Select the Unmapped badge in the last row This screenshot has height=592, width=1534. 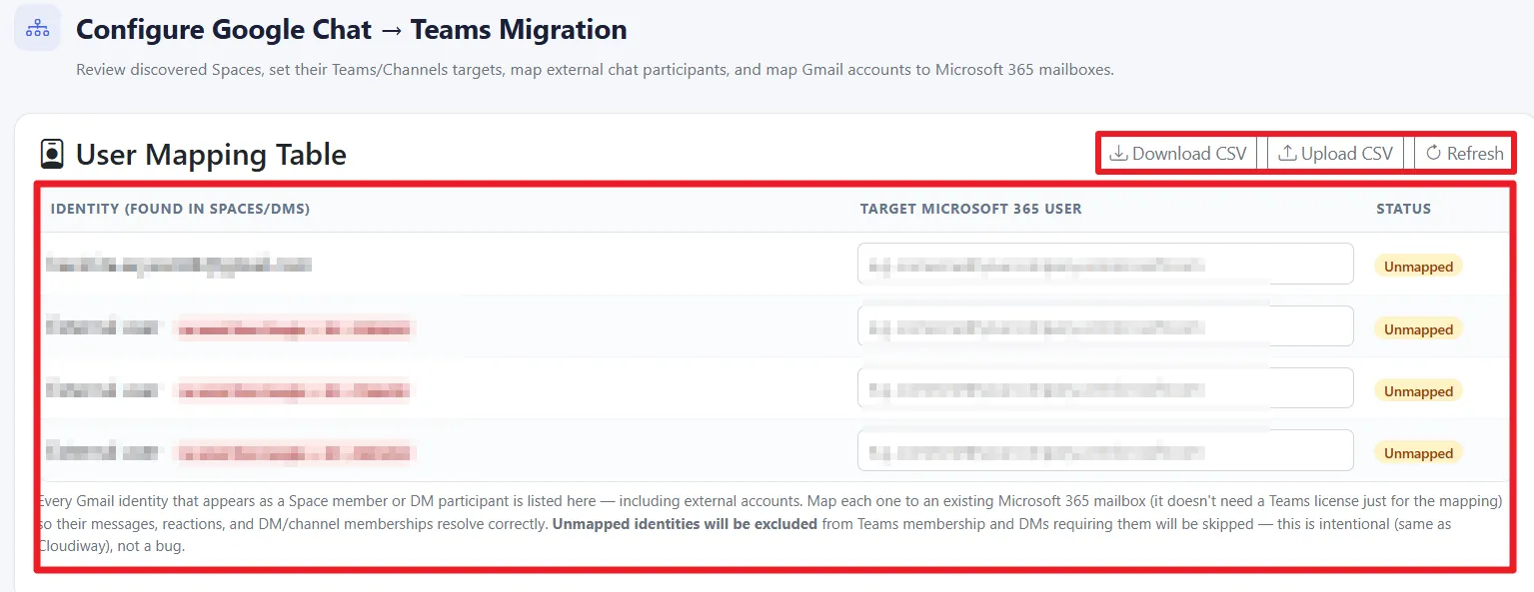[1418, 453]
